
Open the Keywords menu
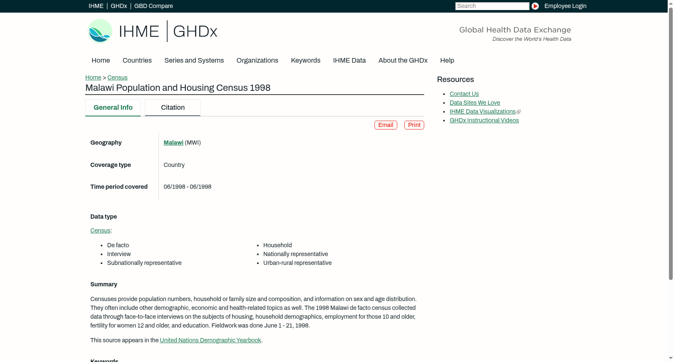pyautogui.click(x=305, y=61)
